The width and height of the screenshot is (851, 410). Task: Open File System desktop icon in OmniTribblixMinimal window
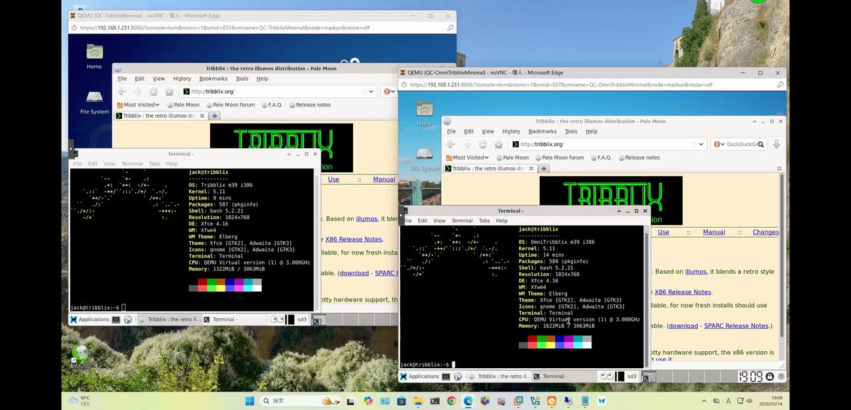(x=424, y=158)
